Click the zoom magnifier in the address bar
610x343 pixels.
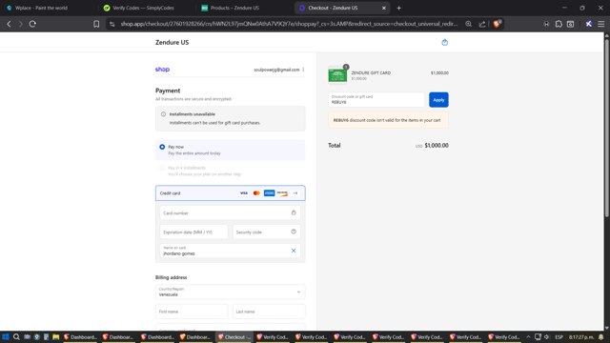[x=468, y=24]
